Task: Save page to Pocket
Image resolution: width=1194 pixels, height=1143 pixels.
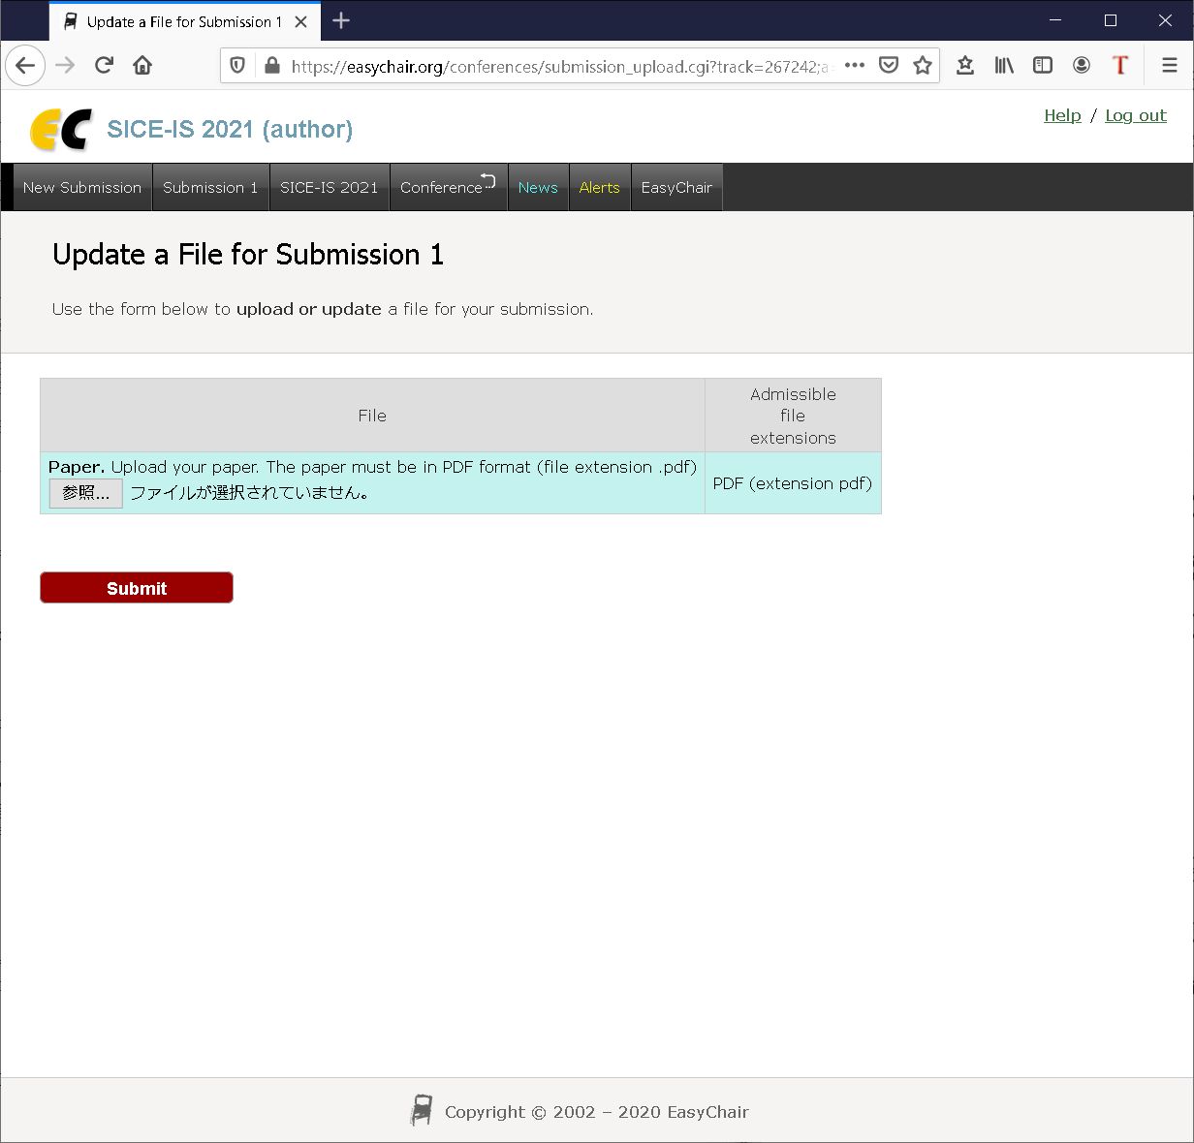Action: (x=888, y=66)
